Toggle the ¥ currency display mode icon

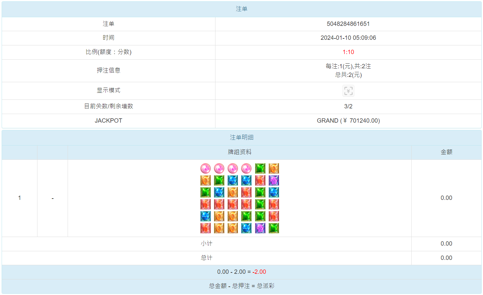(348, 90)
